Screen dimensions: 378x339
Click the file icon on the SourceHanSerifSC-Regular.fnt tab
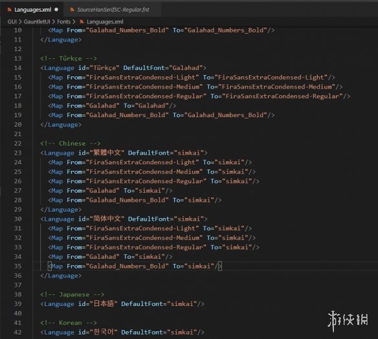(72, 10)
